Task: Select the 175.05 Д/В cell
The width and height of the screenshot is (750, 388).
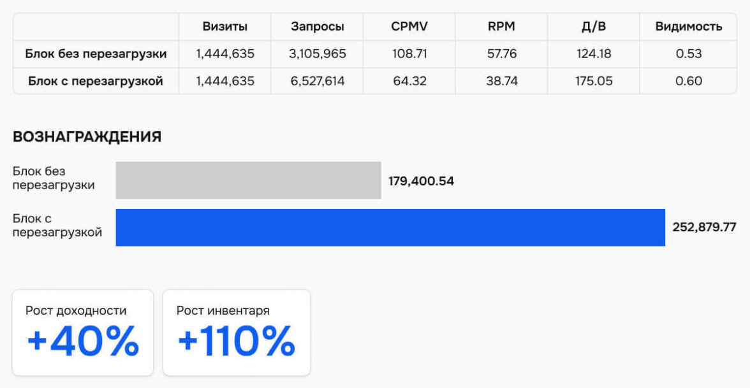Action: [593, 81]
